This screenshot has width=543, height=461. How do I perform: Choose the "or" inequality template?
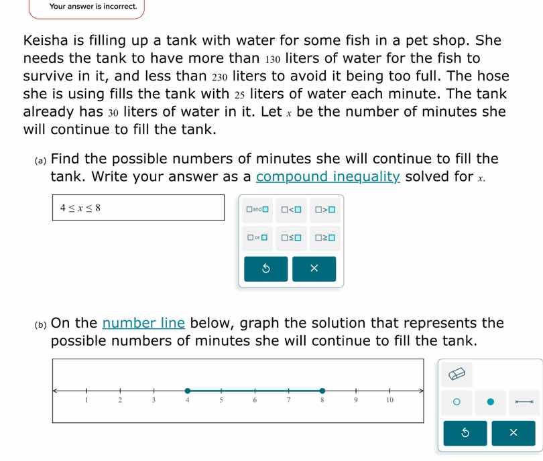[258, 237]
